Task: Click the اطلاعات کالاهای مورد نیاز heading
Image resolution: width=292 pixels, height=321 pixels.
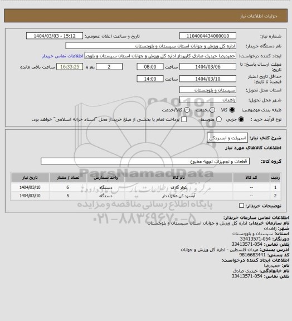Action: [254, 148]
